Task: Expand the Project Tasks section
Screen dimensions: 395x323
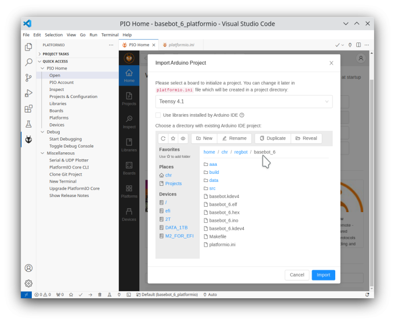Action: pyautogui.click(x=40, y=54)
